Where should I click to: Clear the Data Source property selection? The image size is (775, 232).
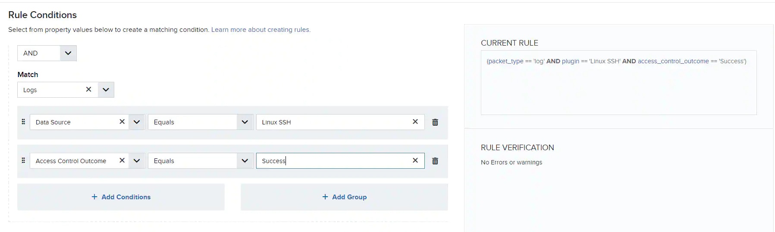pyautogui.click(x=122, y=122)
